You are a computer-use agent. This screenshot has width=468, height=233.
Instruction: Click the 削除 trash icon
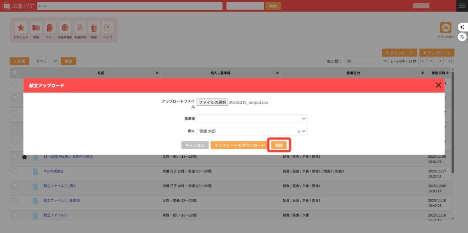[x=94, y=28]
